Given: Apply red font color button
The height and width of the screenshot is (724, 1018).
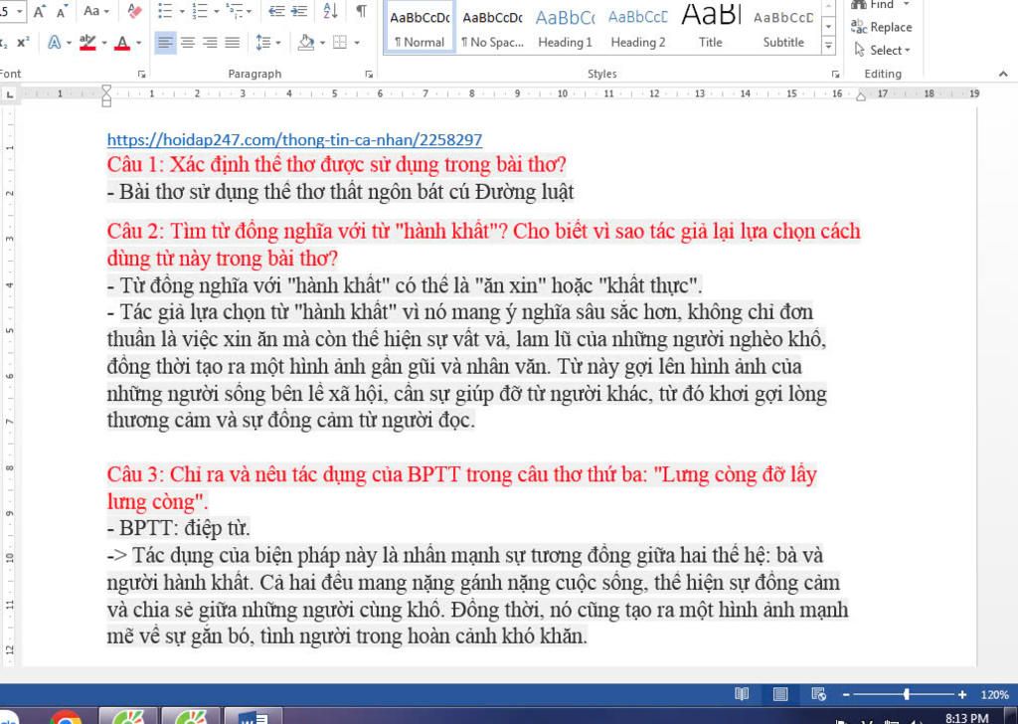Looking at the screenshot, I should [x=122, y=43].
